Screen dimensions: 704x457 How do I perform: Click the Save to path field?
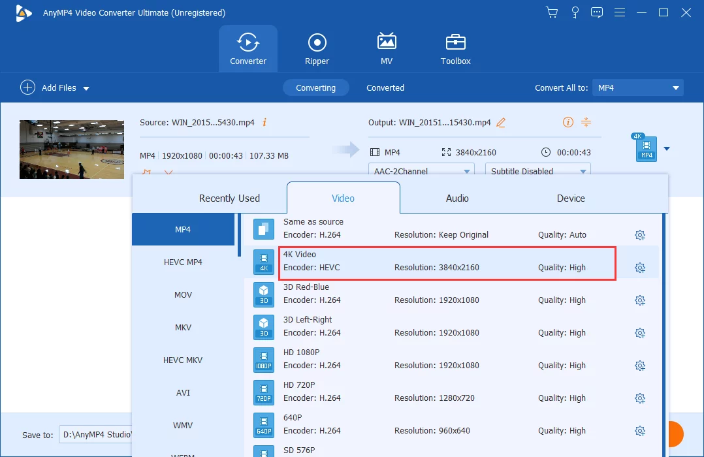95,435
